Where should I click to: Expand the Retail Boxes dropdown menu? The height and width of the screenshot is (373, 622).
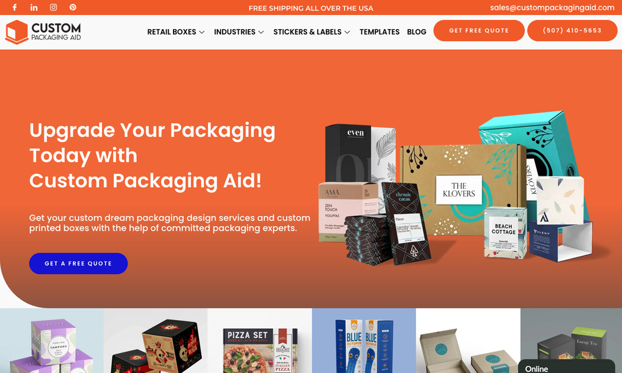pyautogui.click(x=176, y=32)
